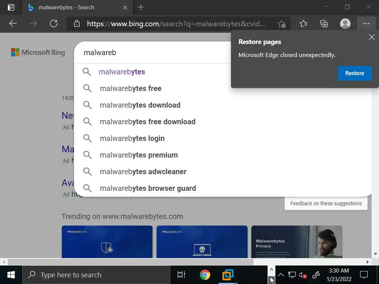
Task: Open the tab actions menu icon
Action: coord(11,7)
